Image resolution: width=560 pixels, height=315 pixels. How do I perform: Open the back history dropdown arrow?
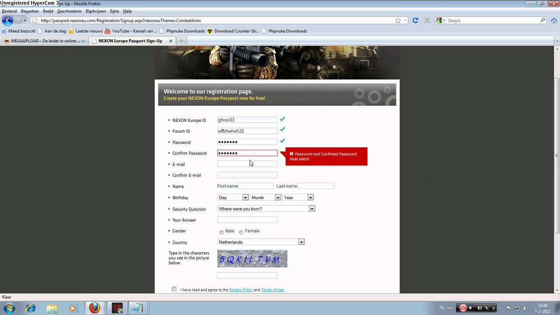25,20
